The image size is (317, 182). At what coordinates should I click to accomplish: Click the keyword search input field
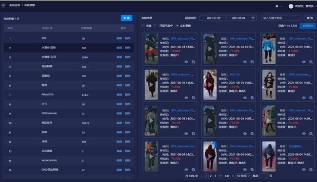(x=281, y=18)
